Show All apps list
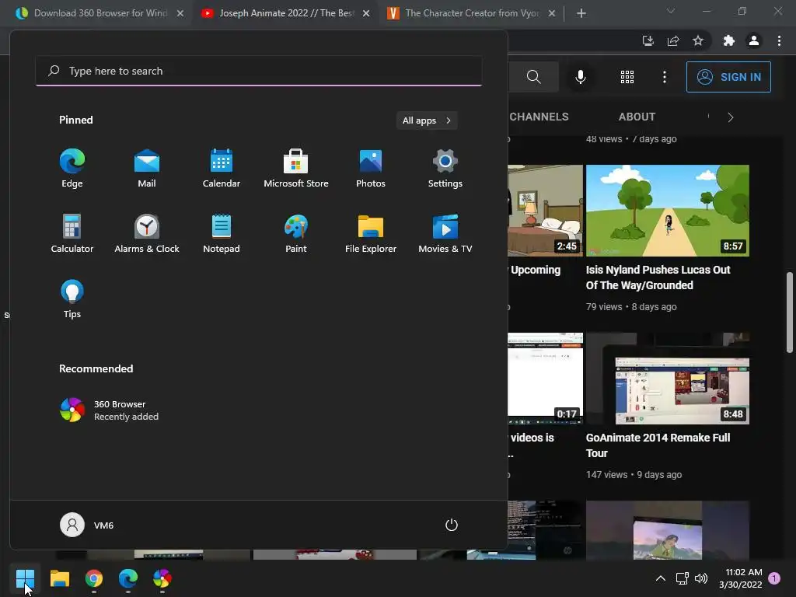The image size is (796, 597). tap(427, 120)
